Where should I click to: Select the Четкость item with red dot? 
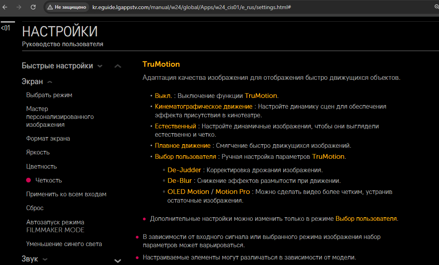pos(48,180)
